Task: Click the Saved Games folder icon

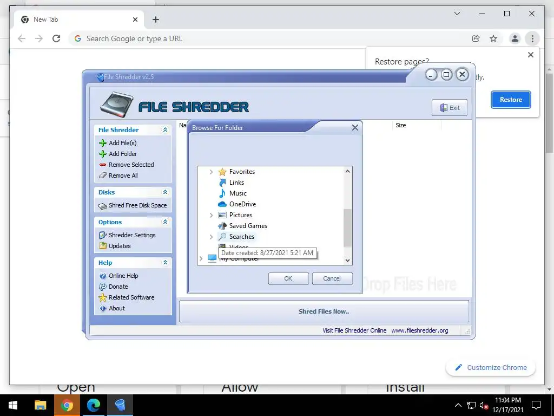Action: coord(222,226)
